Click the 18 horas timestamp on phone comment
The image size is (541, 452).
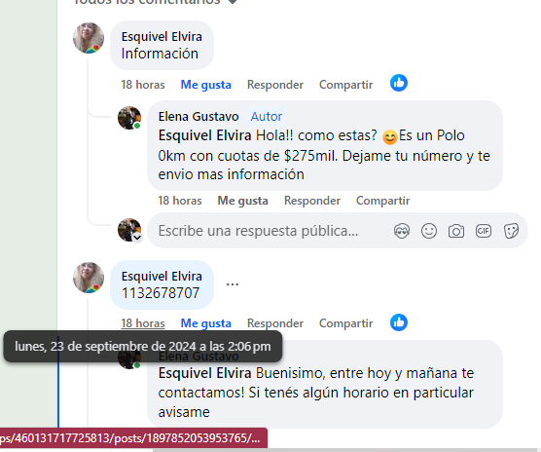(143, 323)
